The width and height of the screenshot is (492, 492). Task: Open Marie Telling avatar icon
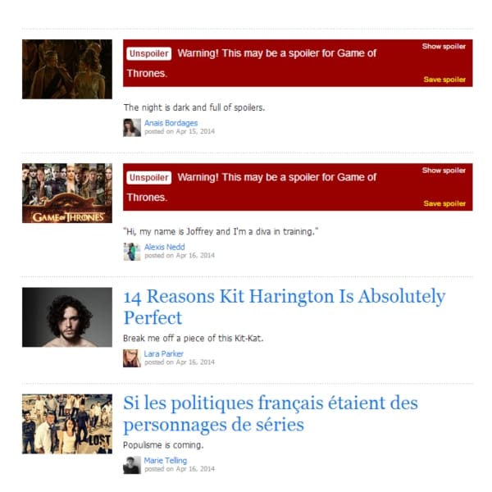(x=132, y=465)
